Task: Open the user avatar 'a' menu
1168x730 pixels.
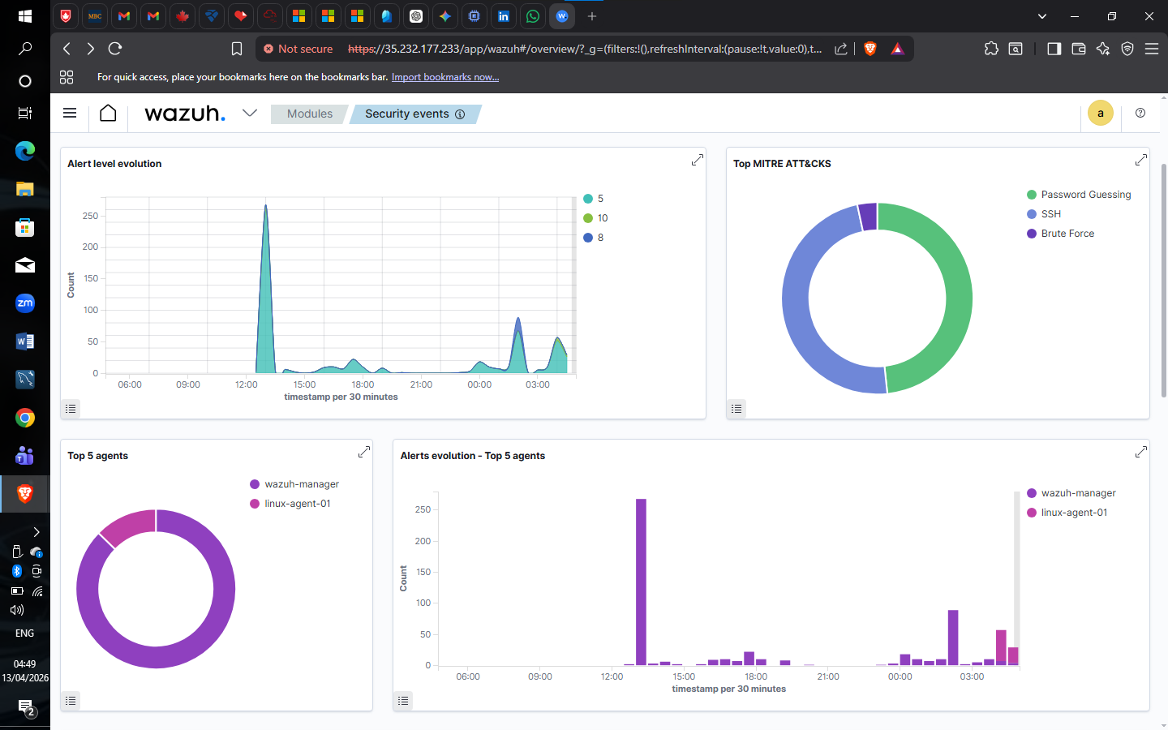Action: click(1101, 114)
